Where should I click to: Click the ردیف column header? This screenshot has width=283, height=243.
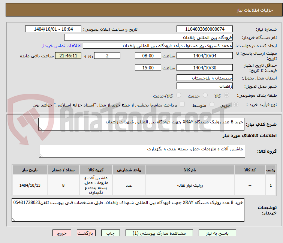point(271,170)
